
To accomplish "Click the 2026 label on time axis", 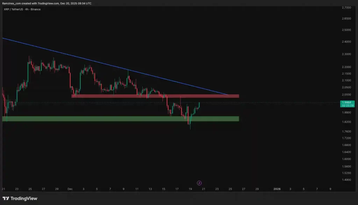I will click(x=277, y=189).
